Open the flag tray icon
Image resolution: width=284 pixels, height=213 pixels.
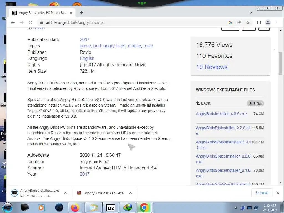(x=242, y=208)
